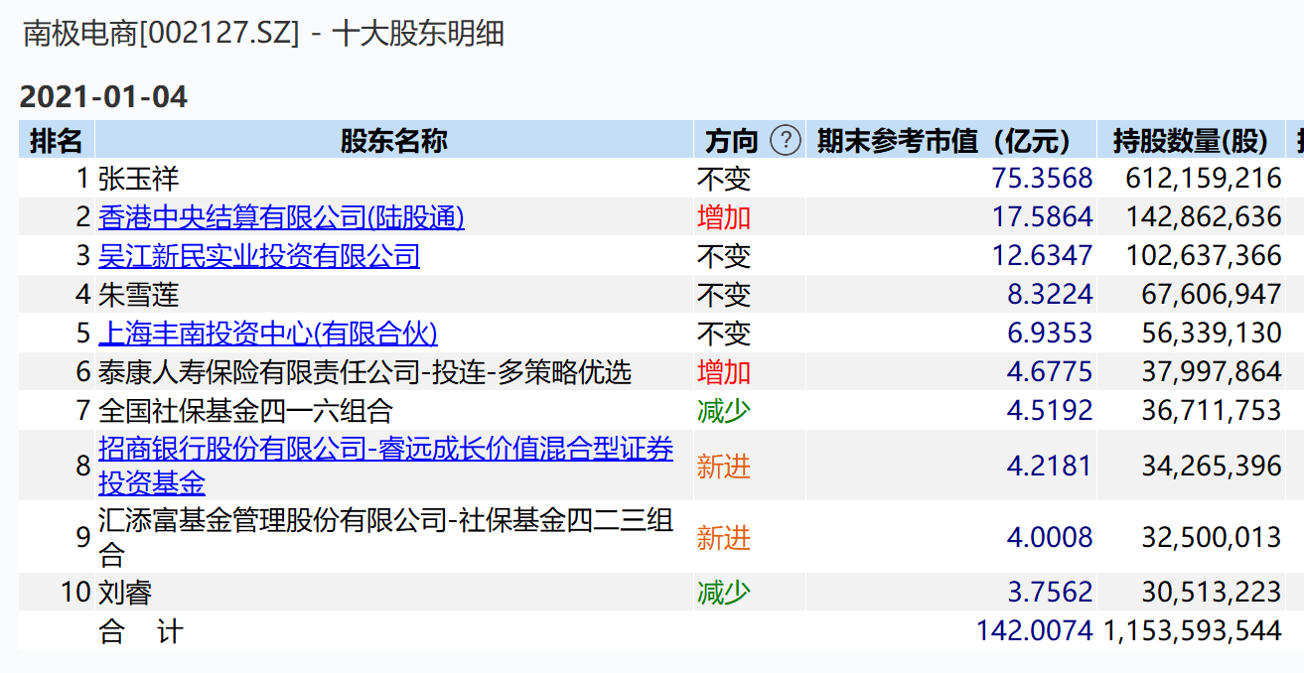Click share count 34,265,396
This screenshot has width=1304, height=673.
(1212, 466)
